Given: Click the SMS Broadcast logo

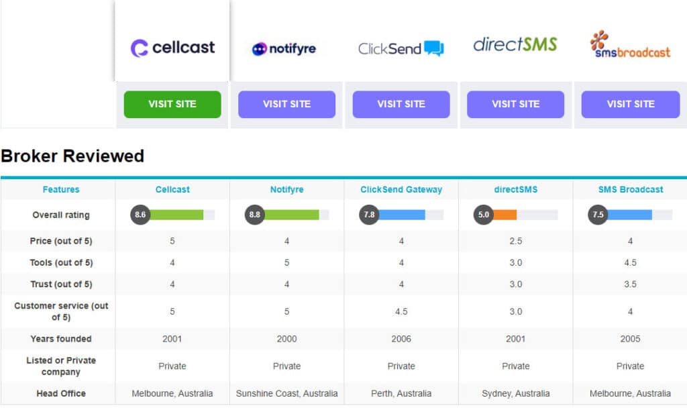Looking at the screenshot, I should coord(630,44).
